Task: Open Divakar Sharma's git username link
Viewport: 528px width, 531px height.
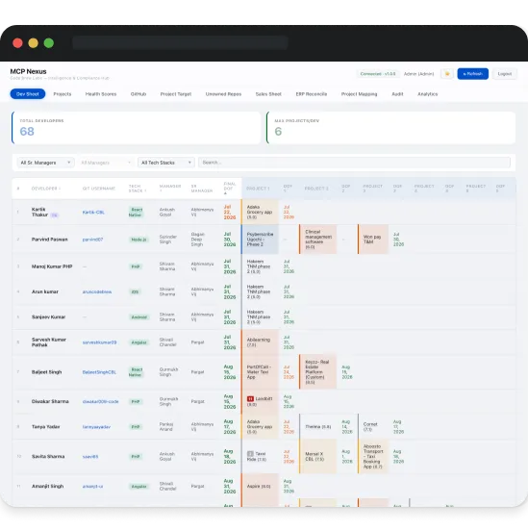Action: 101,402
